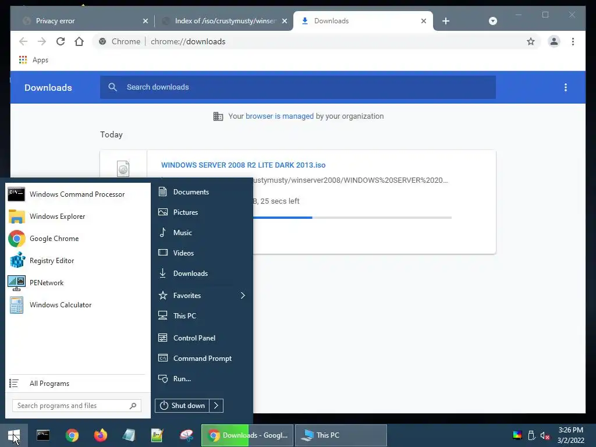The image size is (596, 447).
Task: Open Downloads folder in Start menu
Action: (202, 274)
